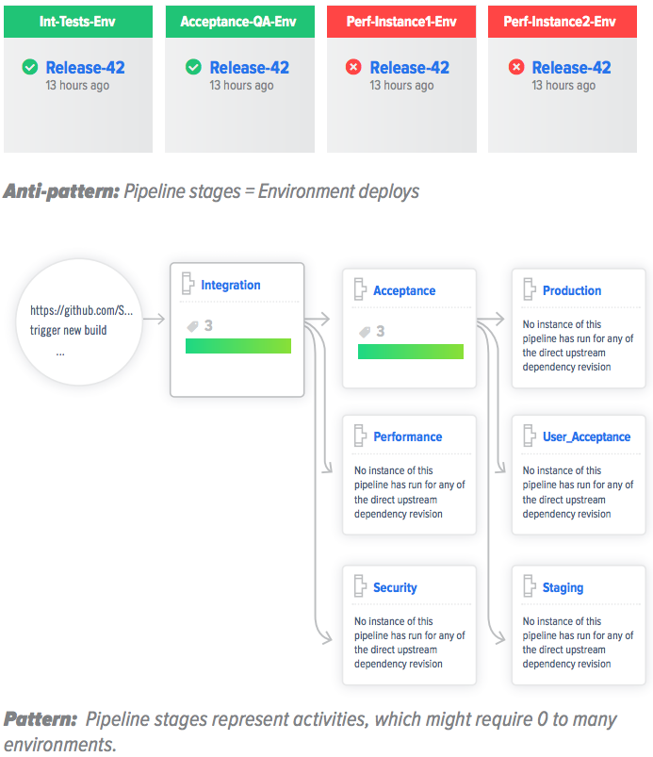
Task: Click the pipeline icon beside Performance
Action: (x=359, y=436)
